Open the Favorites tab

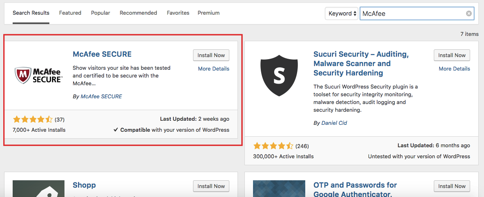(x=178, y=13)
